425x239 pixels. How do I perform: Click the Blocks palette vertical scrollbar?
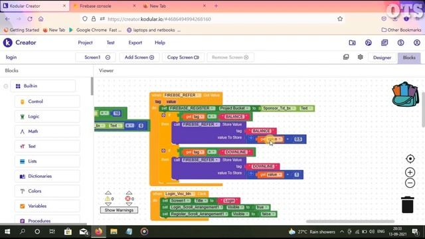pyautogui.click(x=92, y=86)
